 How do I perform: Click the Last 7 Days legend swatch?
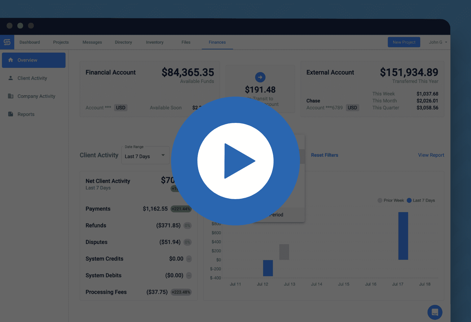tap(409, 200)
